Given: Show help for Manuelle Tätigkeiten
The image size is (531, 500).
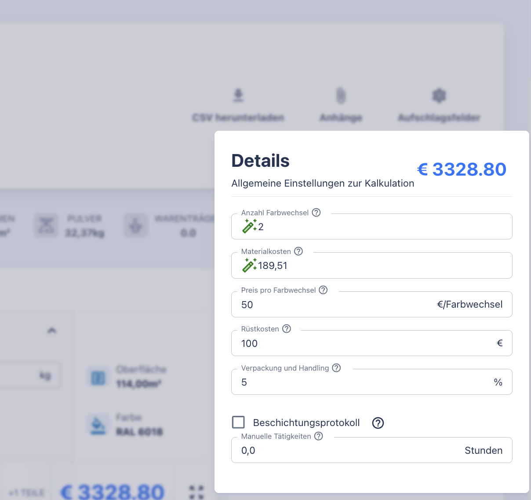Looking at the screenshot, I should [x=319, y=436].
